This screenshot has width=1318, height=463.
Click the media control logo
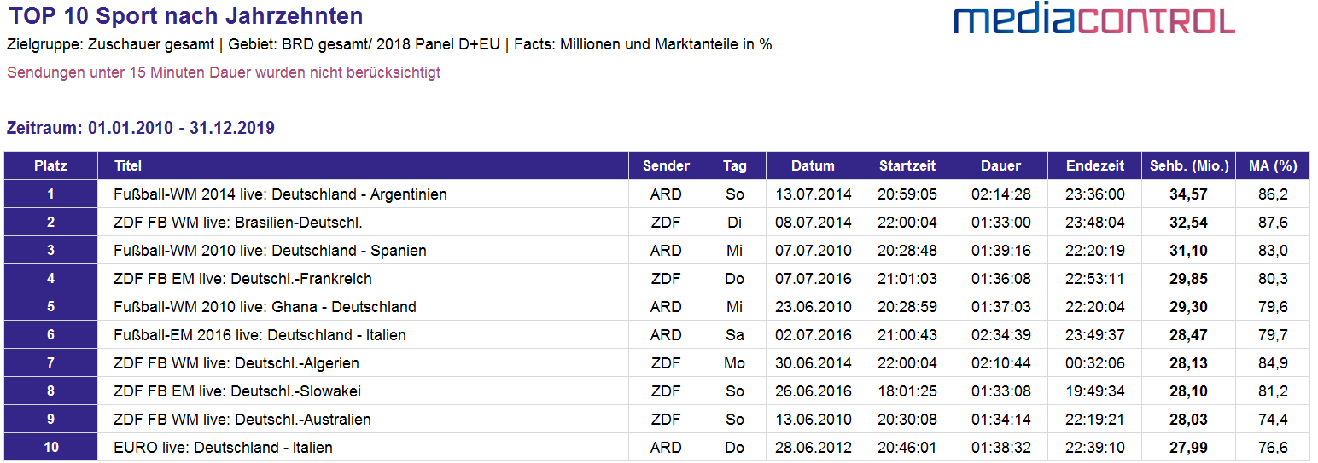tap(1094, 19)
